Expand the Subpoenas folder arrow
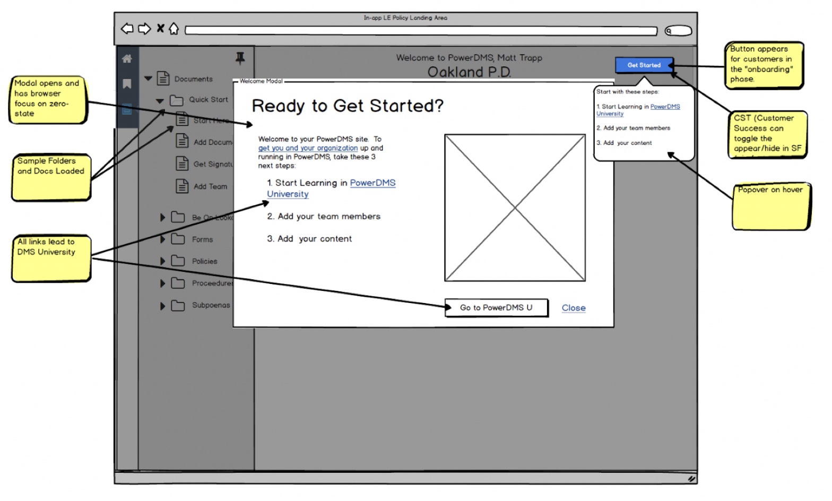This screenshot has height=501, width=832. pos(163,306)
